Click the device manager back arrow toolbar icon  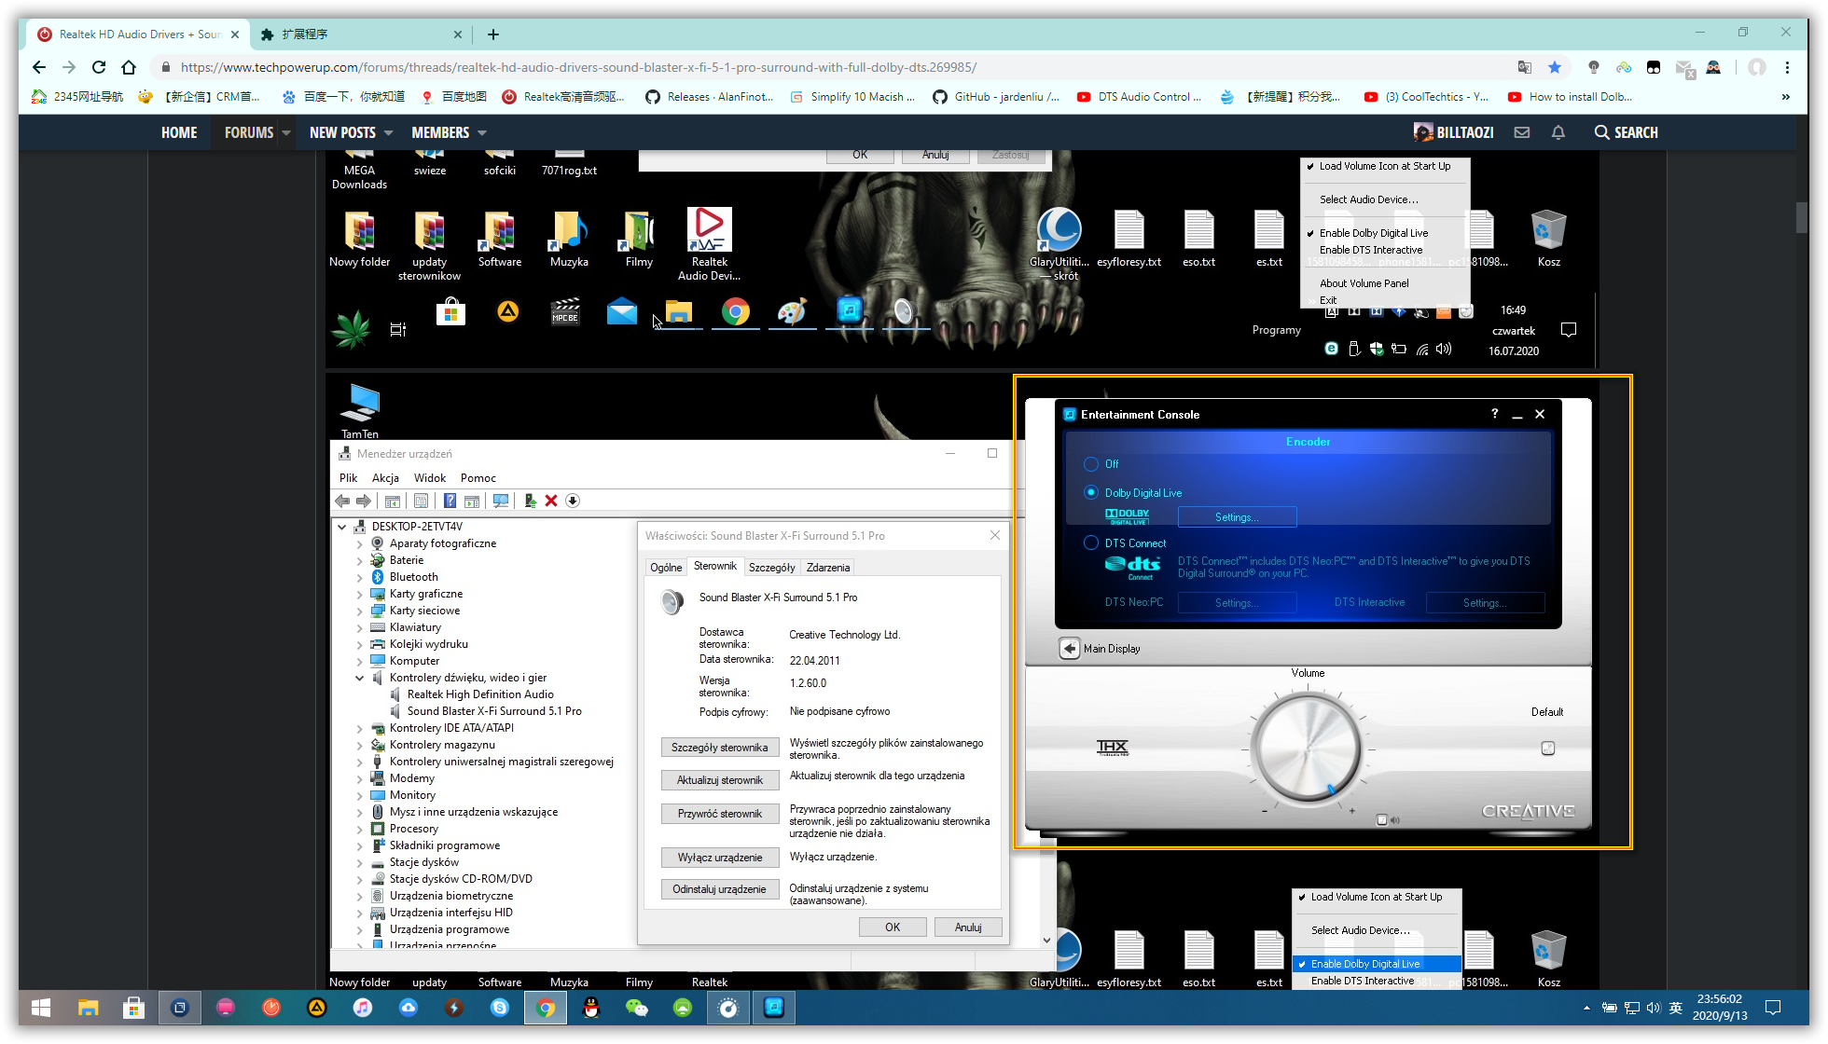coord(342,501)
